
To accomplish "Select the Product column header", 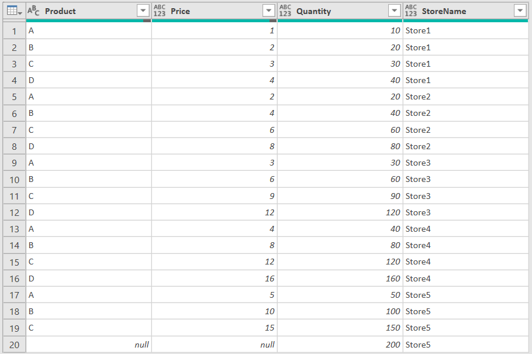I will (89, 11).
